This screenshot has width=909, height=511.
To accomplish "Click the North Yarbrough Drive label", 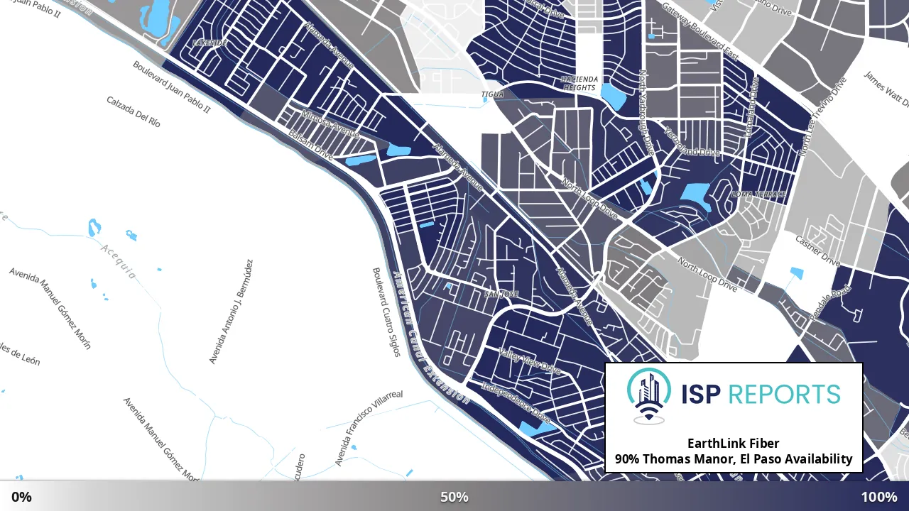I will [x=646, y=113].
